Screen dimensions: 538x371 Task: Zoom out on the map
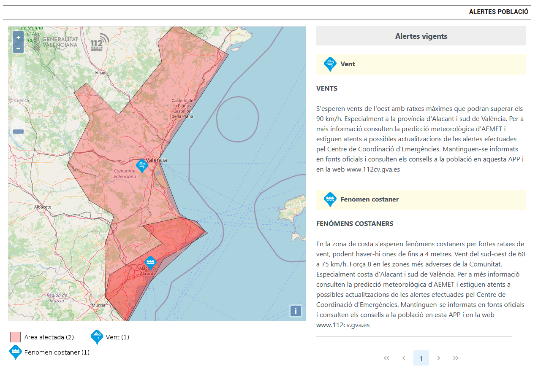click(x=18, y=48)
